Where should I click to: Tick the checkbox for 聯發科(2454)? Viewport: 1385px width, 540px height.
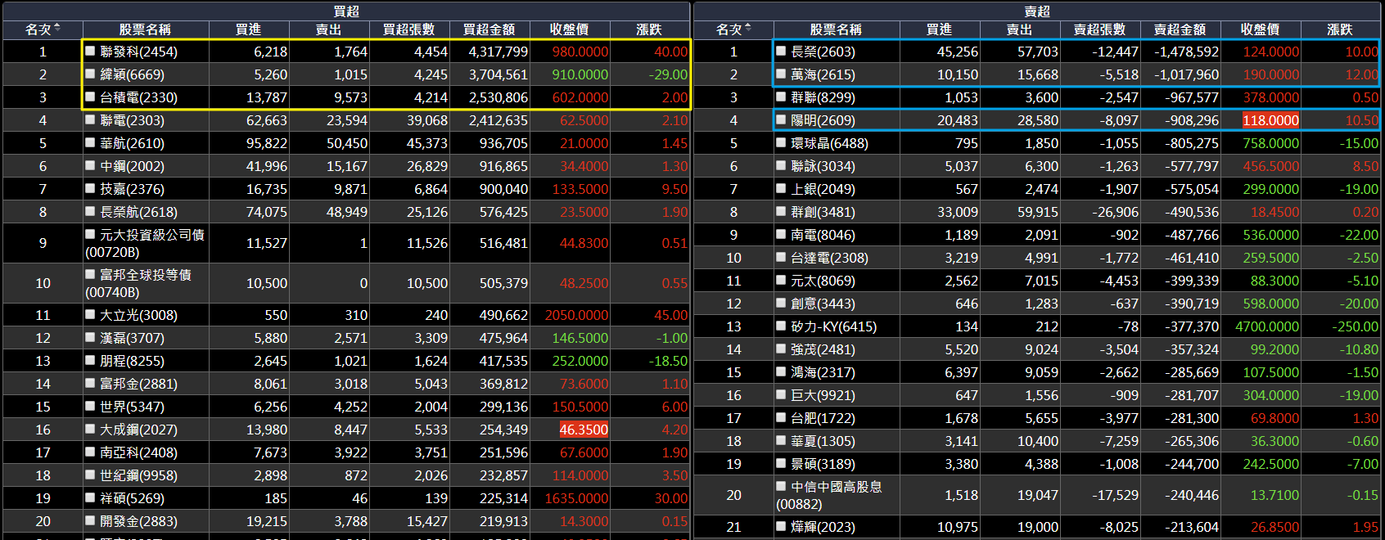pos(91,51)
